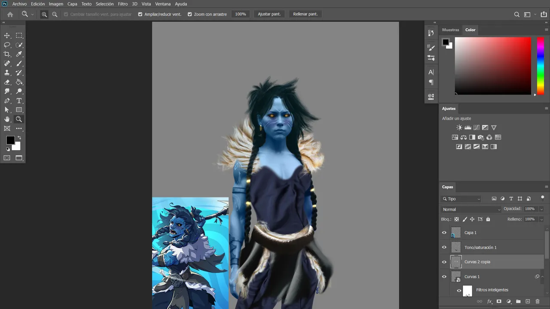This screenshot has width=550, height=309.
Task: Change the screen mode
Action: [19, 158]
